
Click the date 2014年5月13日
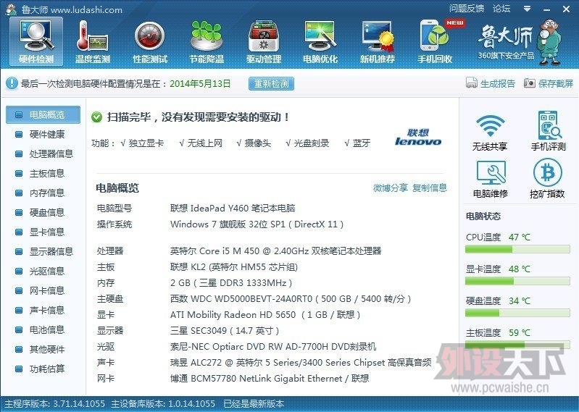pos(200,84)
